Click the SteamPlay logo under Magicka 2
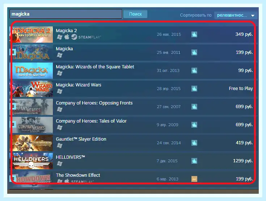Viewport: 266px width, 201px height. (86, 37)
